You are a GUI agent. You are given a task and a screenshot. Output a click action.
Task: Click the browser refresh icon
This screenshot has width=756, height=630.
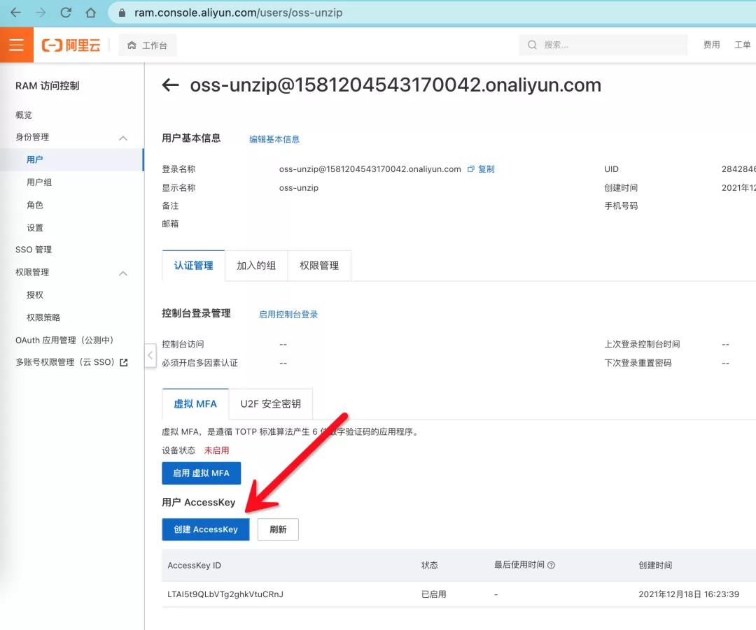point(65,12)
